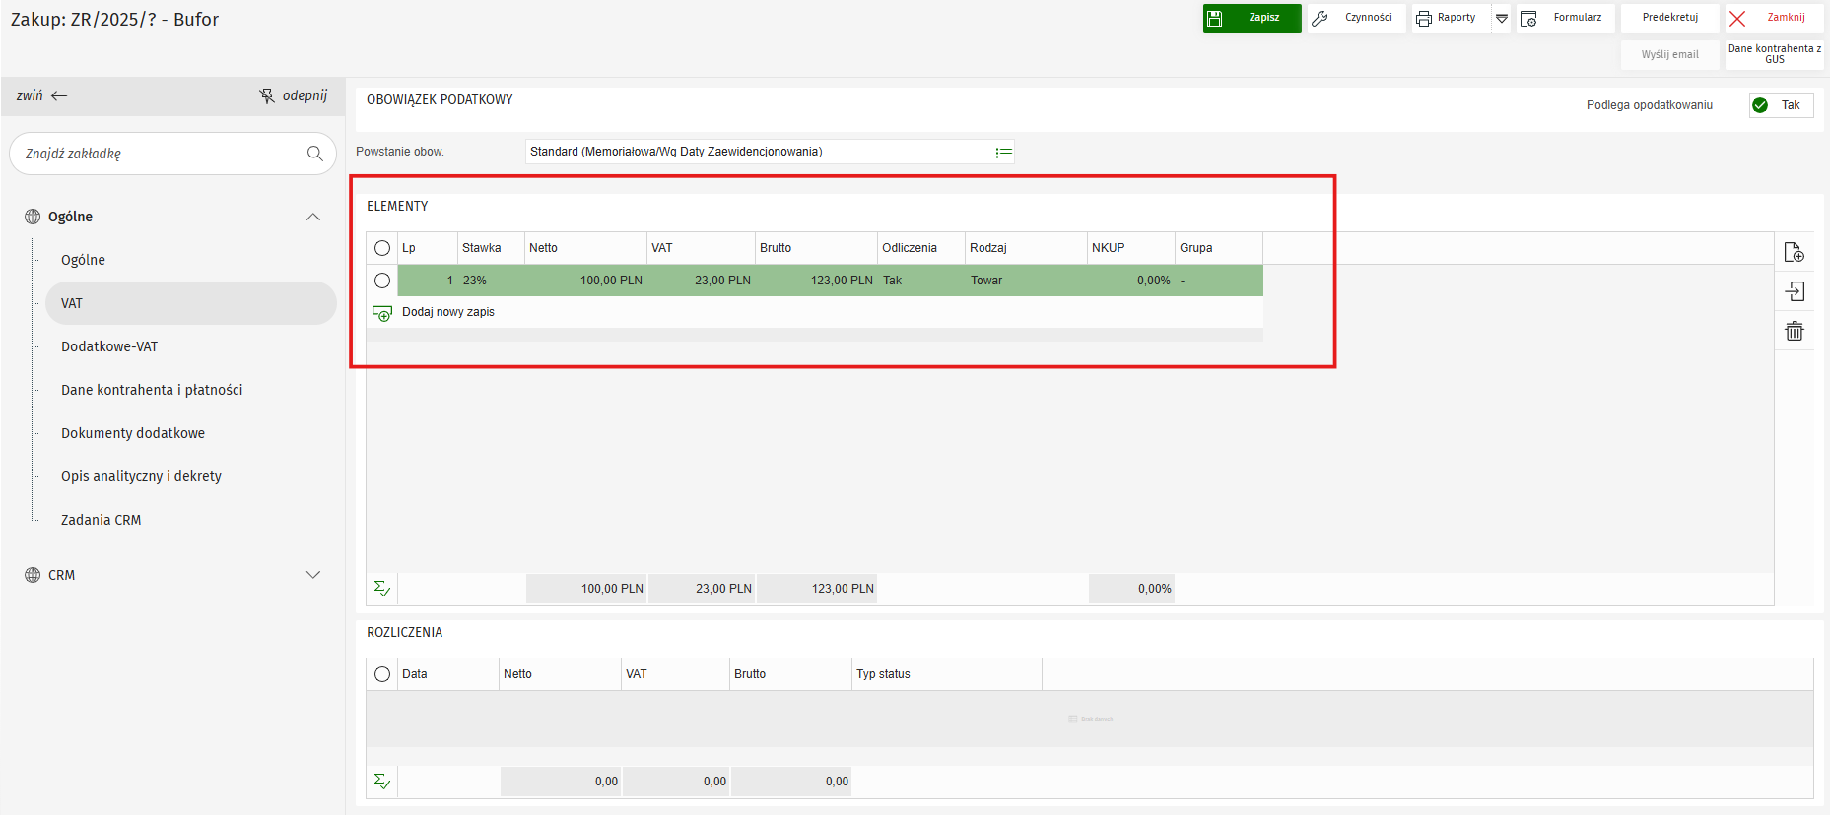Switch to Dane kontrahenta i płatności tab
The width and height of the screenshot is (1830, 815).
tap(152, 390)
